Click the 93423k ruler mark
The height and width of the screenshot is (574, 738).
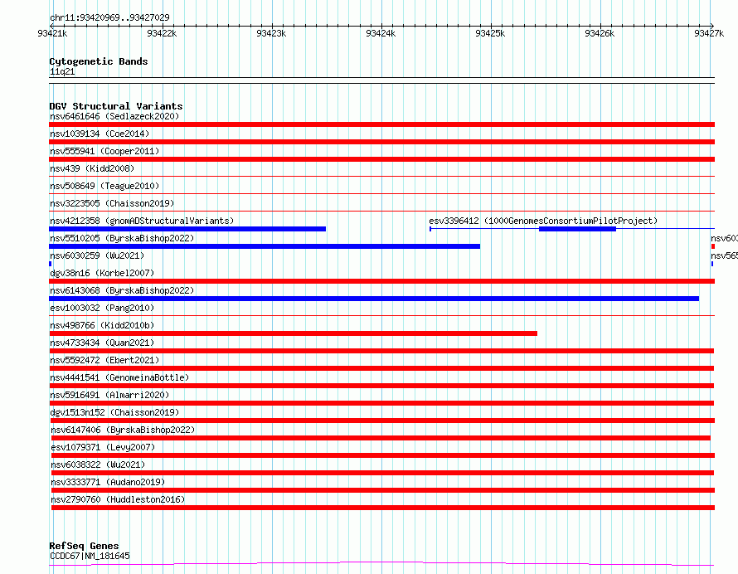[x=271, y=33]
